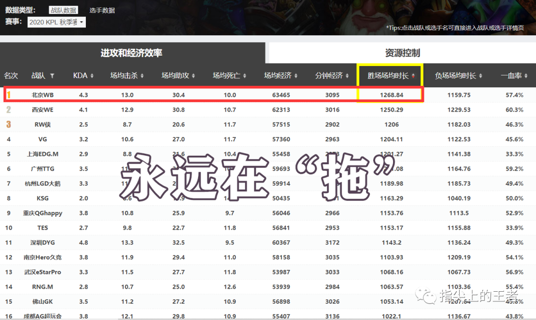
Task: Click VG kills value 10.6
Action: (127, 139)
